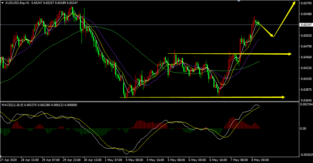Image resolution: width=313 pixels, height=163 pixels.
Task: Open the chart menu triangle beside AUDUSD.Exp,H1
Action: pyautogui.click(x=2, y=3)
